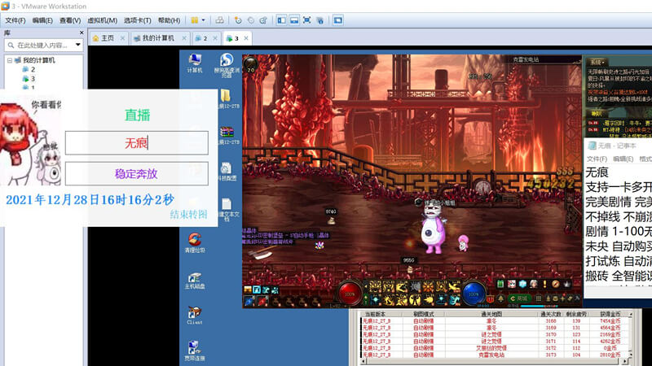Viewport: 652px width, 366px height.
Task: Click the blue MP orb in game
Action: click(x=474, y=293)
